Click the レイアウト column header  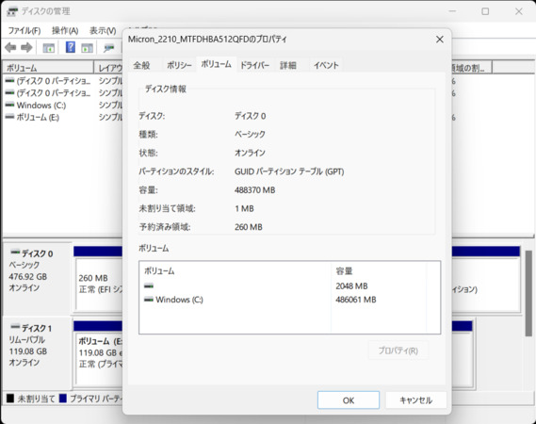click(108, 68)
